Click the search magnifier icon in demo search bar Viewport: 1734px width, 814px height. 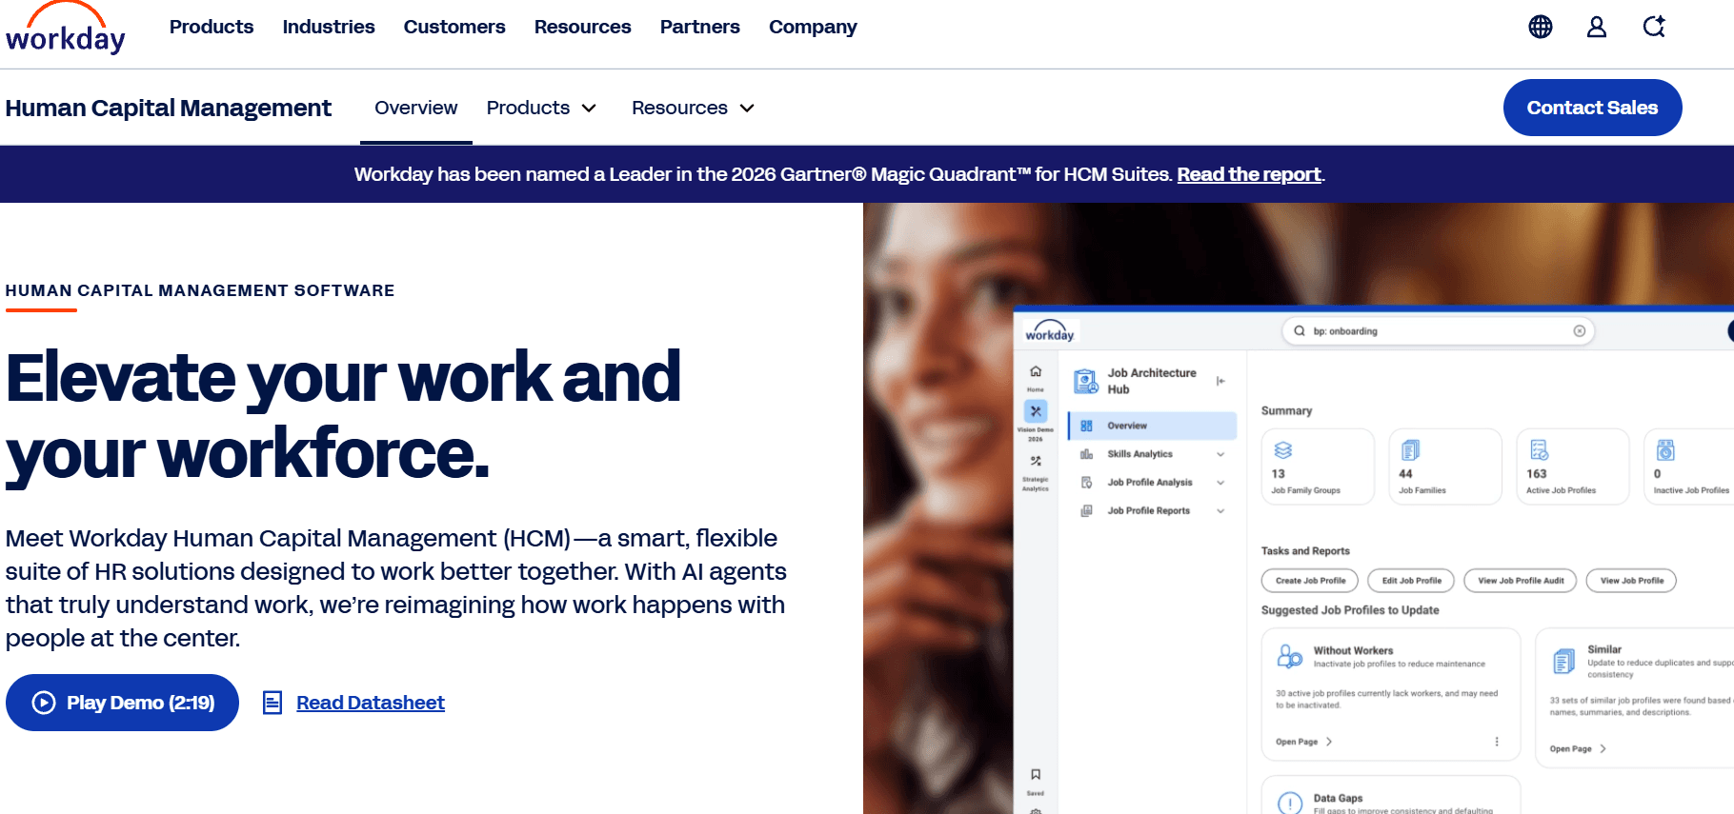pos(1300,331)
